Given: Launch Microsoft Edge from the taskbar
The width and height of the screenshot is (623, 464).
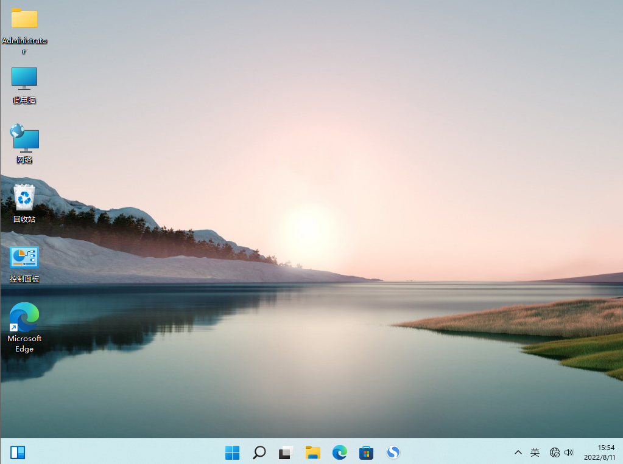Looking at the screenshot, I should [x=340, y=452].
